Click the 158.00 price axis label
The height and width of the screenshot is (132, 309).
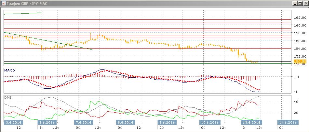[x=300, y=33]
